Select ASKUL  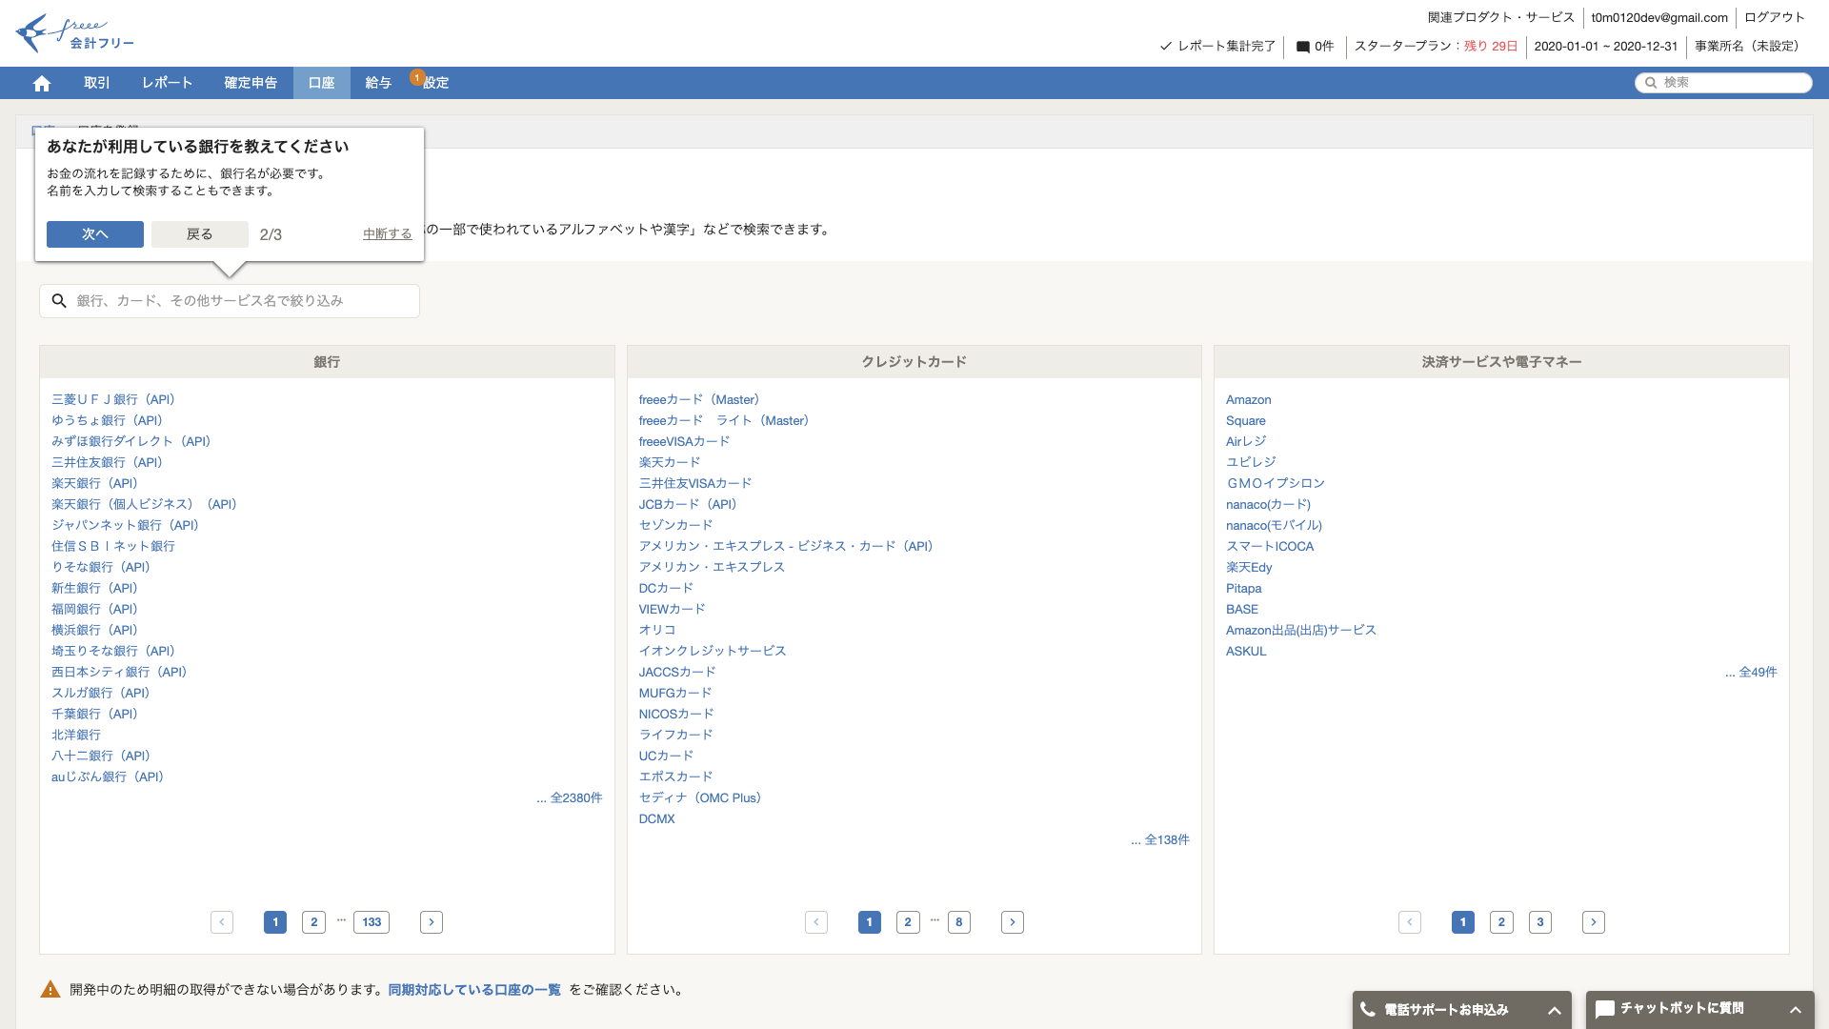click(x=1246, y=652)
